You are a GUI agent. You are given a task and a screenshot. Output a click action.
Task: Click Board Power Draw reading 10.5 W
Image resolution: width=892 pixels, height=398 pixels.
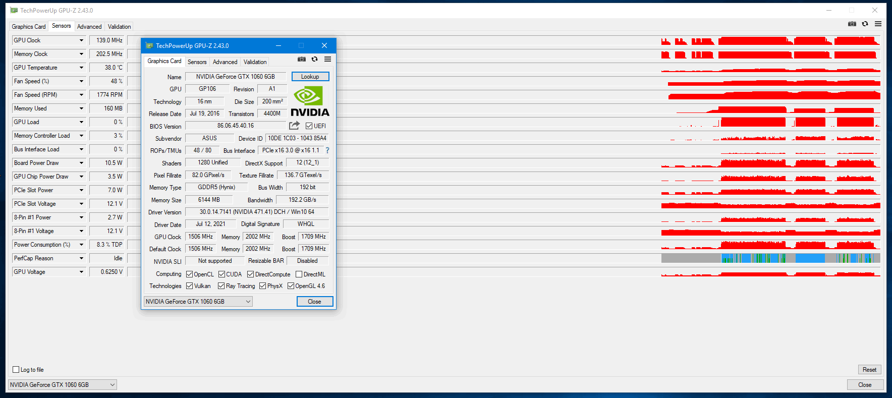(106, 163)
